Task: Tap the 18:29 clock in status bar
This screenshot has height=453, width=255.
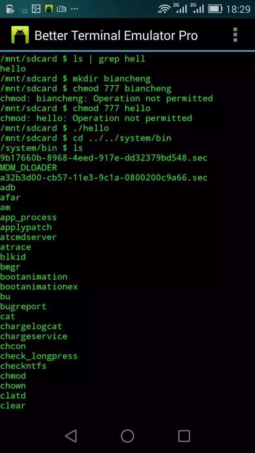Action: [238, 9]
